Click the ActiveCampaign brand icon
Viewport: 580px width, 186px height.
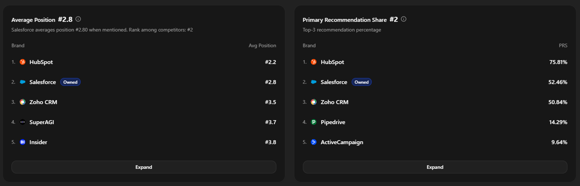(314, 142)
